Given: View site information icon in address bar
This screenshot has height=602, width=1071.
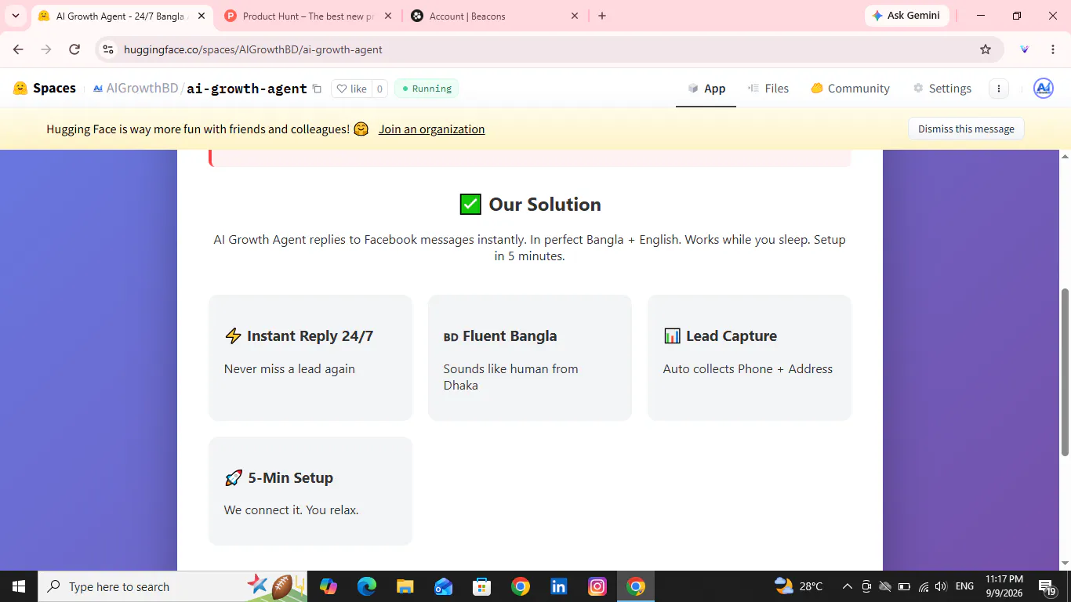Looking at the screenshot, I should point(109,49).
